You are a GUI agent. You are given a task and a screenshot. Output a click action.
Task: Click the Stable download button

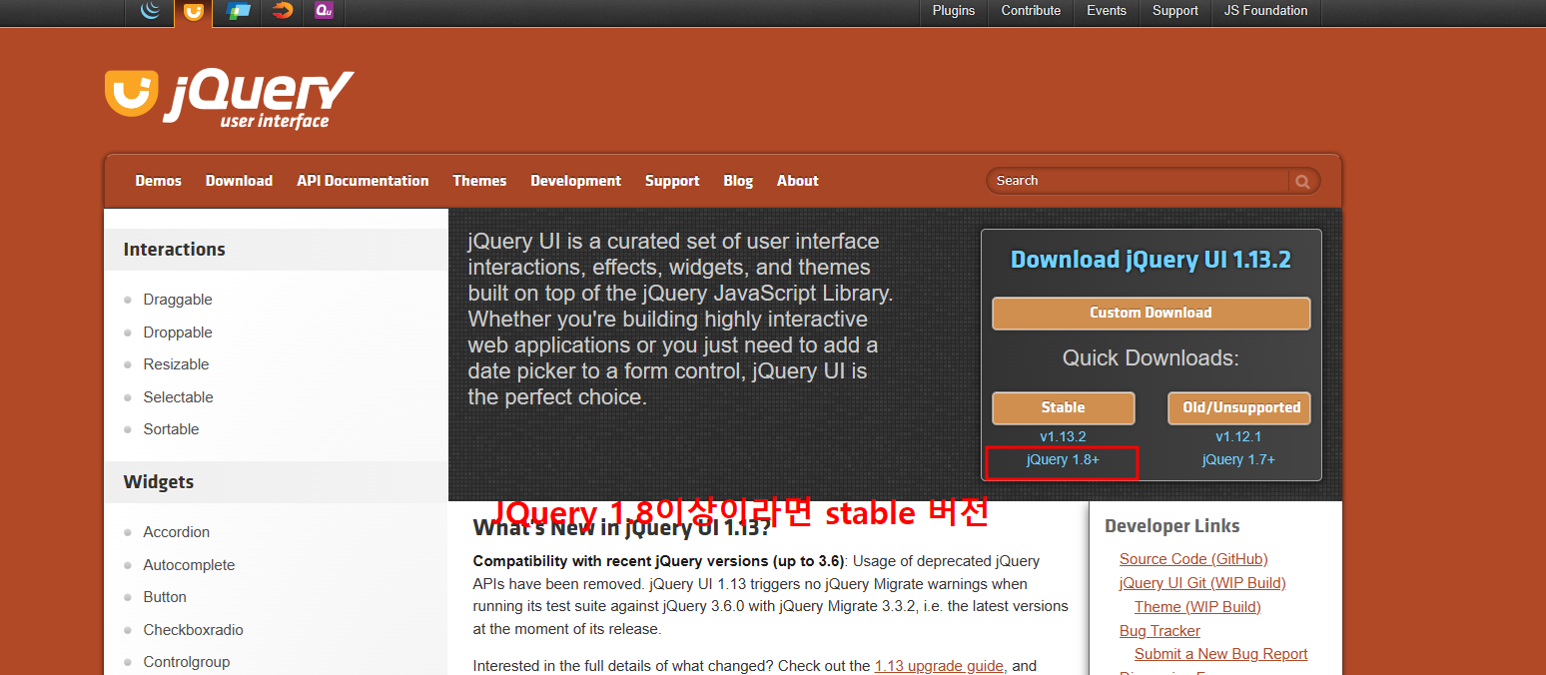(x=1063, y=407)
